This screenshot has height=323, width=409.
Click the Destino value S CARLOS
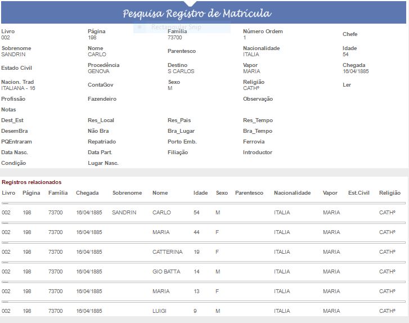click(x=181, y=71)
